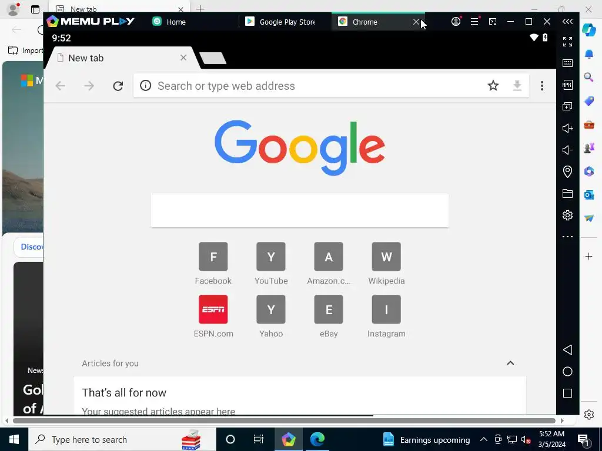The image size is (602, 451).
Task: Open MEmu multi-instance manager icon
Action: [567, 107]
